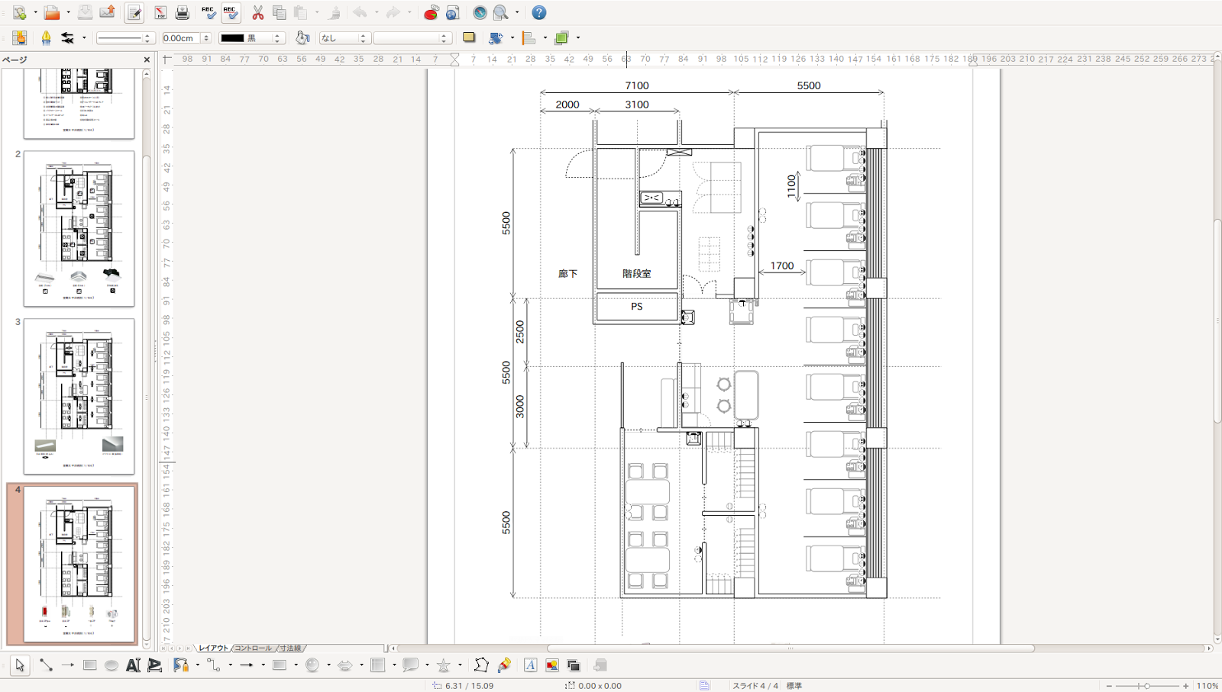Step the line width spinner

206,38
